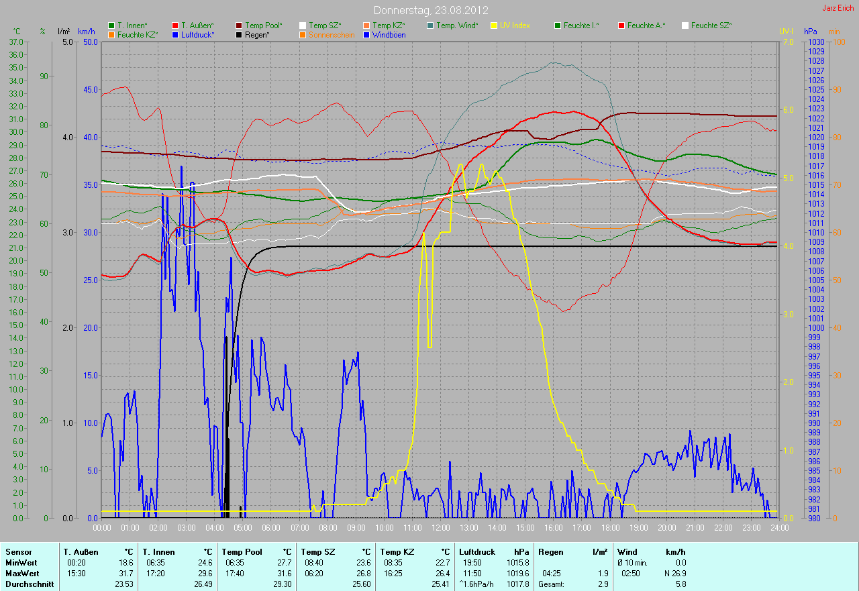
Task: Click the Jarz Erich author label
Action: tap(839, 8)
